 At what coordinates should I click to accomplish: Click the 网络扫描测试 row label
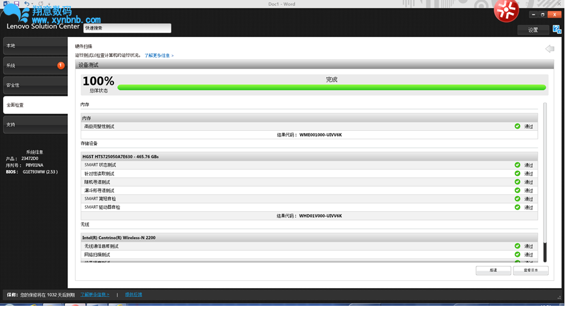[x=97, y=255]
